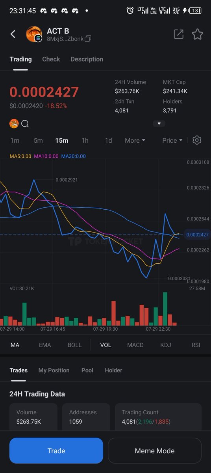Go back using the left arrow

click(13, 34)
